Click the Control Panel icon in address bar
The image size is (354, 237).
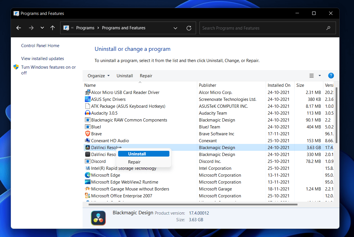coord(66,28)
